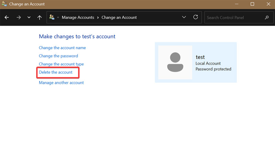Open the Change the account type link
This screenshot has height=154, width=275.
(x=61, y=64)
